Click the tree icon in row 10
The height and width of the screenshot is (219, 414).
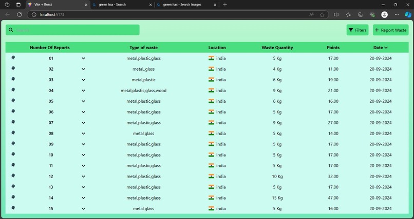coord(13,155)
